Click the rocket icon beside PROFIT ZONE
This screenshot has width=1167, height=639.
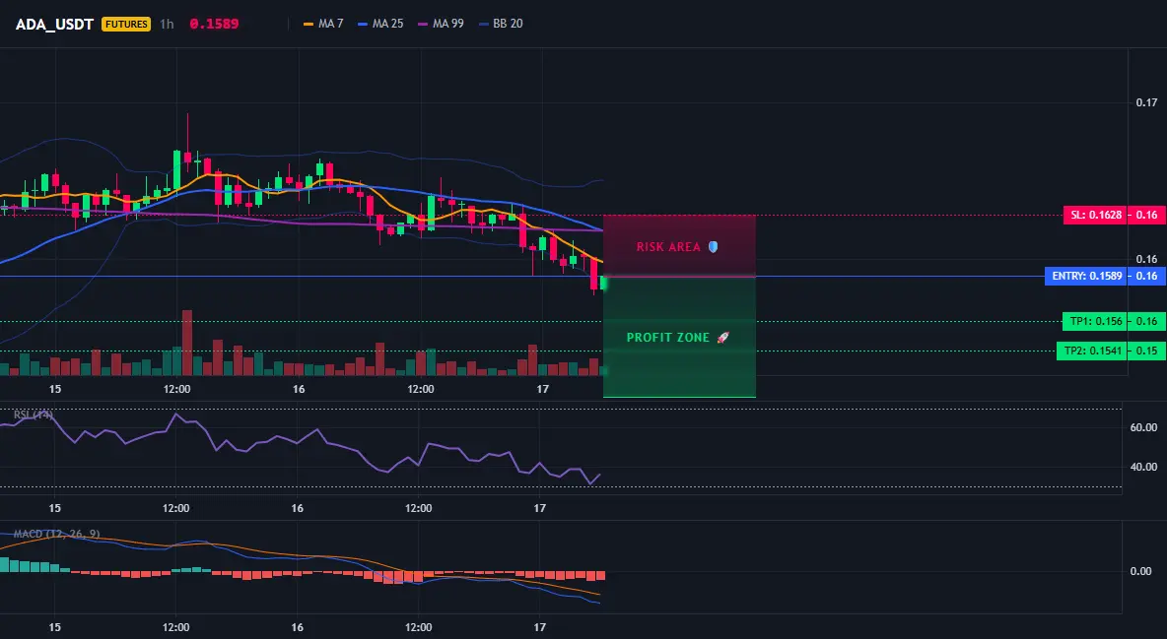point(722,338)
